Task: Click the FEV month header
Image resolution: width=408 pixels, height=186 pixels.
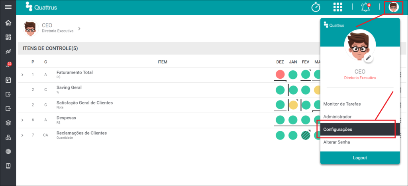Action: (x=306, y=62)
